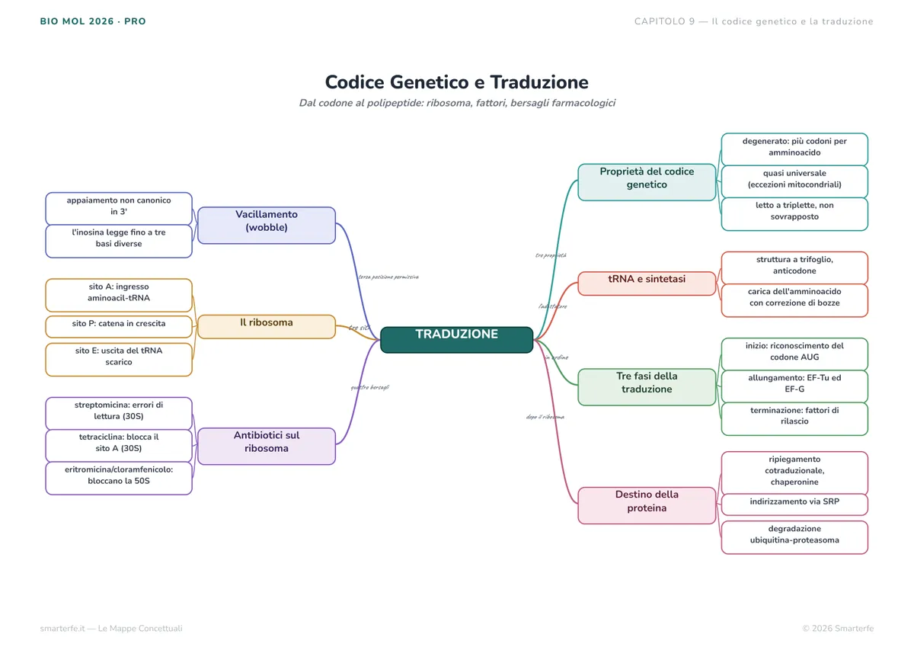Viewport: 914px width, 647px height.
Task: Select 'eritromicina/cloramfenicolo: bloccano la 50S' leaf
Action: 119,479
